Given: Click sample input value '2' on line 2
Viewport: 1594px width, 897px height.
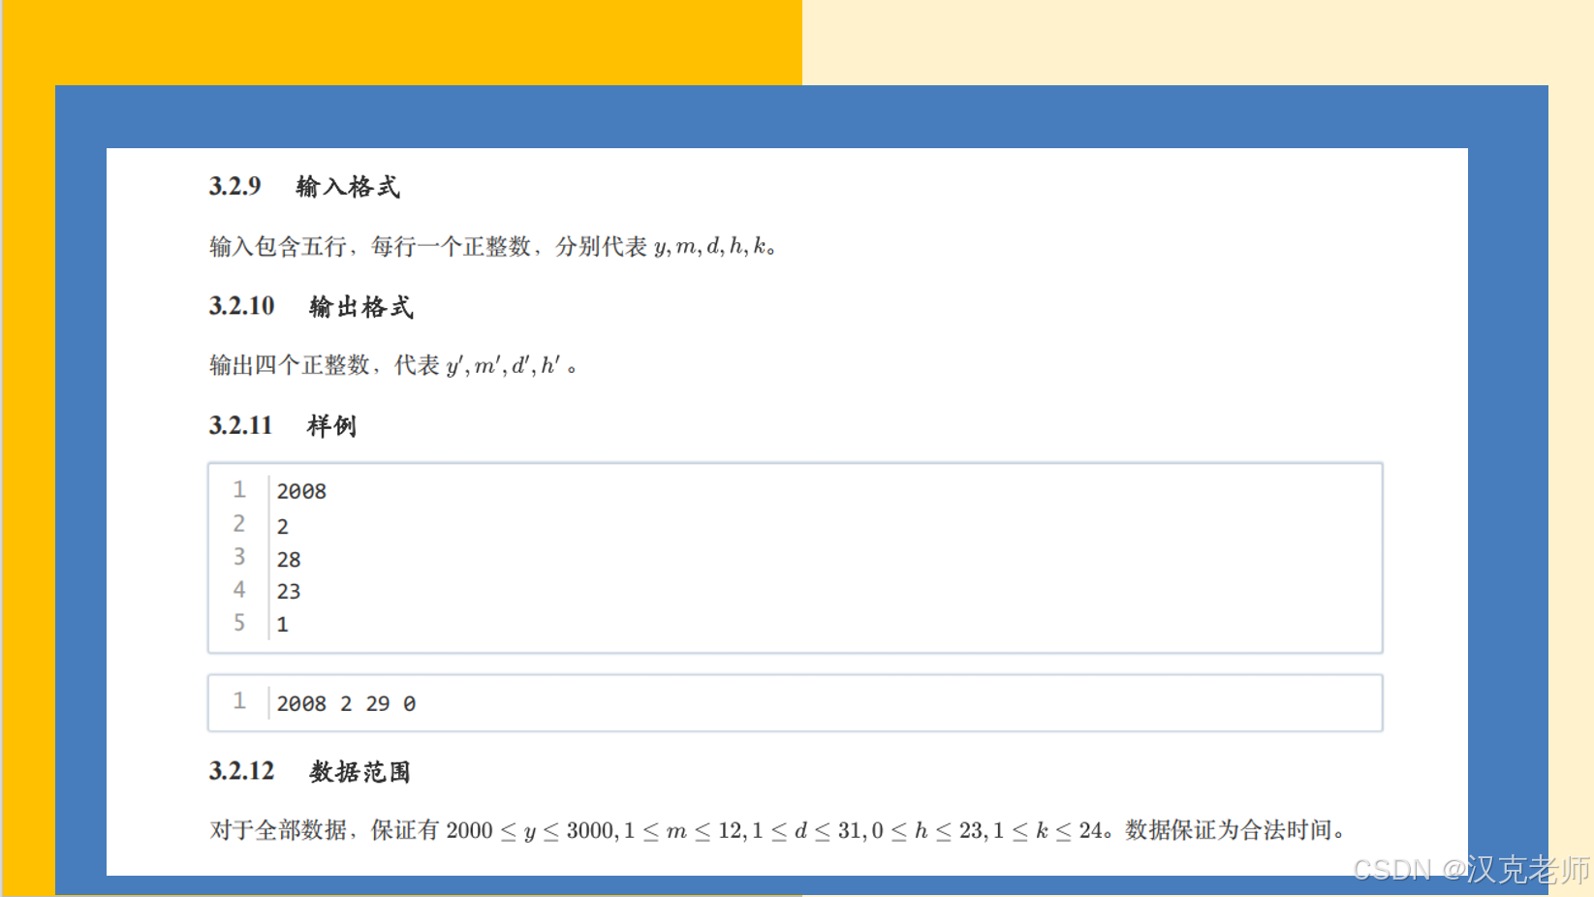Looking at the screenshot, I should [282, 526].
